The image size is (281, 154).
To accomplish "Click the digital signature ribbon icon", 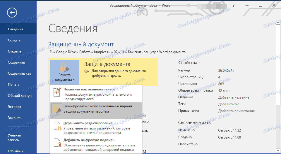I will (x=58, y=143).
